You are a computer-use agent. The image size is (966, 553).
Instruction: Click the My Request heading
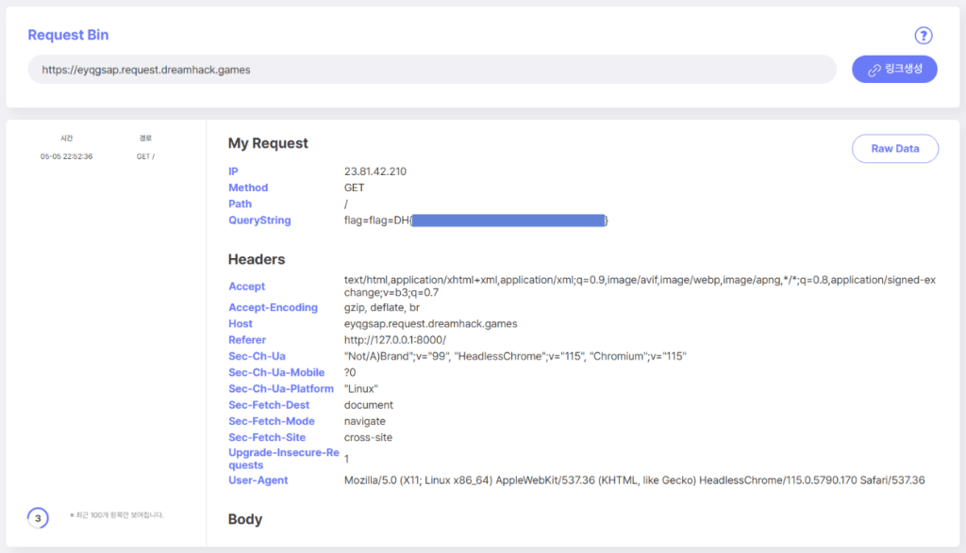(x=268, y=143)
